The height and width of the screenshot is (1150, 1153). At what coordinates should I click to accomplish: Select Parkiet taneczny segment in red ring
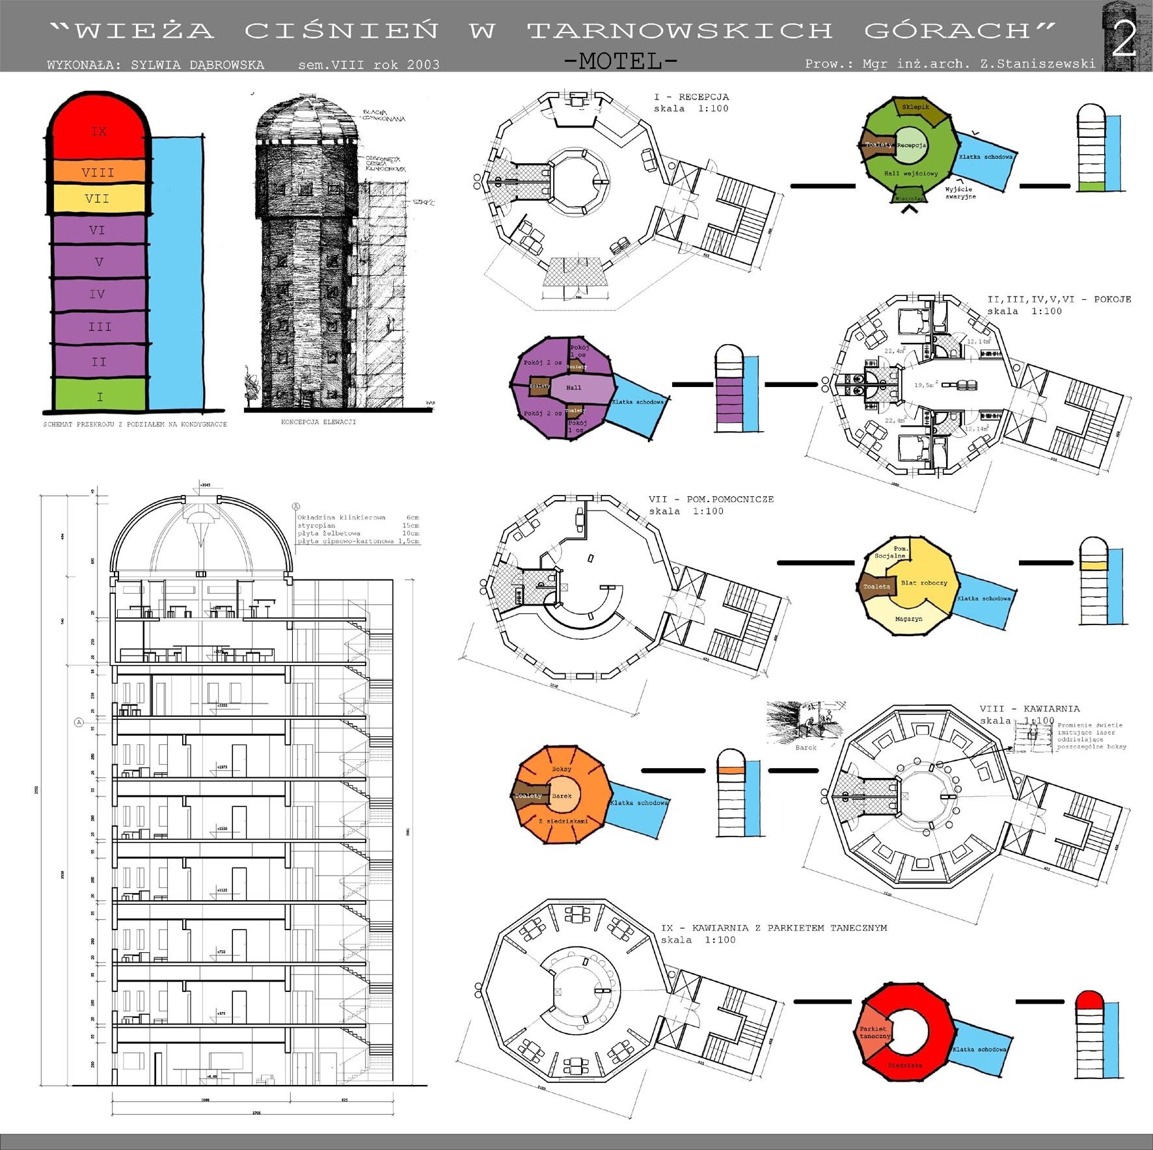click(x=873, y=1032)
